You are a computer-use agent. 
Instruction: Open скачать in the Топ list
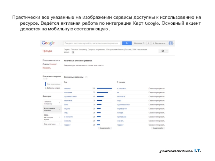[x=67, y=89]
